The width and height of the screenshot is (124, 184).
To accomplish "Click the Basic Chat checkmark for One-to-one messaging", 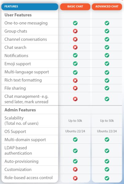I will coord(75,23).
